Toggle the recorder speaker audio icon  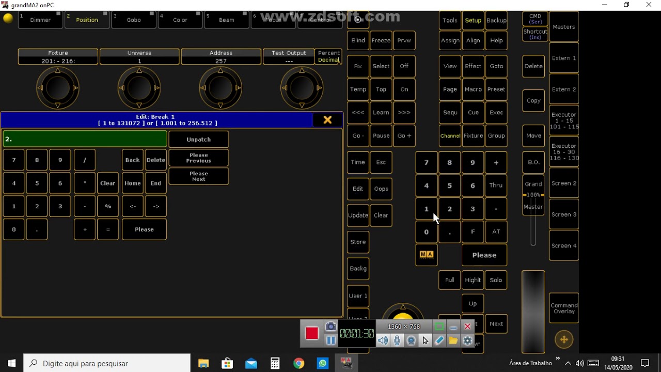pyautogui.click(x=383, y=340)
